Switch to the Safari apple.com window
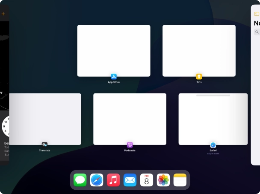 [x=213, y=119]
